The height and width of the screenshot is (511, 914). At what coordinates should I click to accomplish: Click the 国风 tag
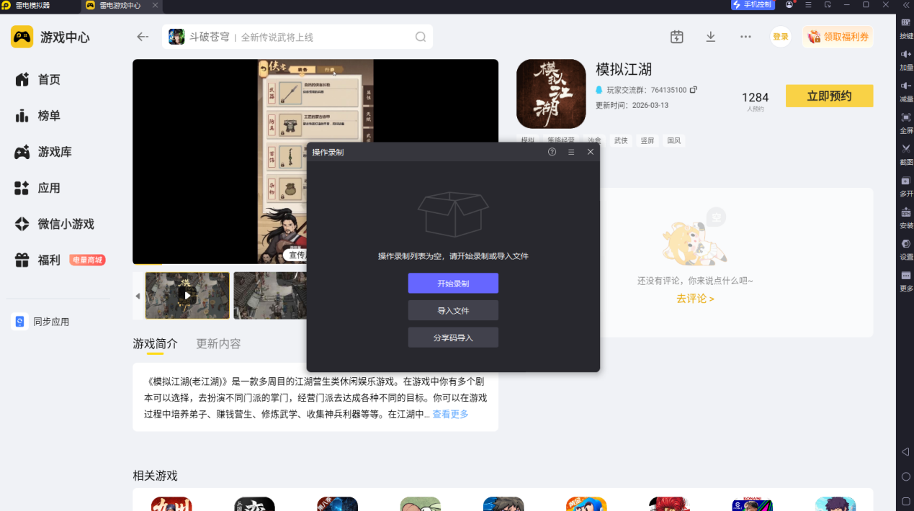coord(673,141)
